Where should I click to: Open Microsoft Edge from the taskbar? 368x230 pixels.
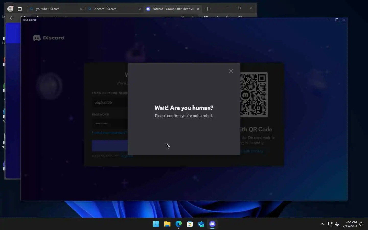(x=179, y=224)
